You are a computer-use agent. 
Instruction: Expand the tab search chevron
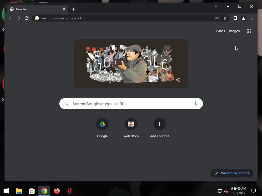216,6
